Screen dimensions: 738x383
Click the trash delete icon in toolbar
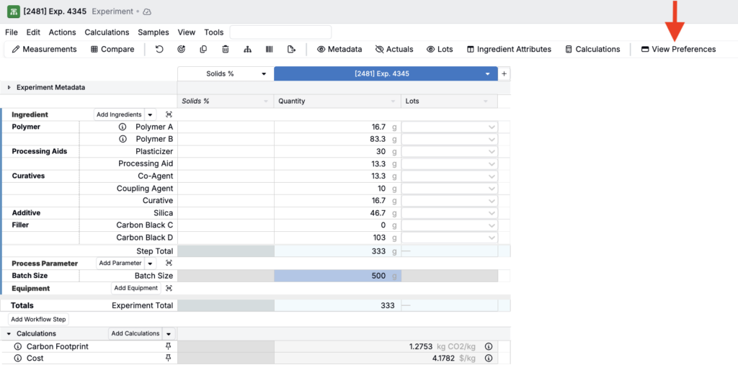pyautogui.click(x=226, y=49)
